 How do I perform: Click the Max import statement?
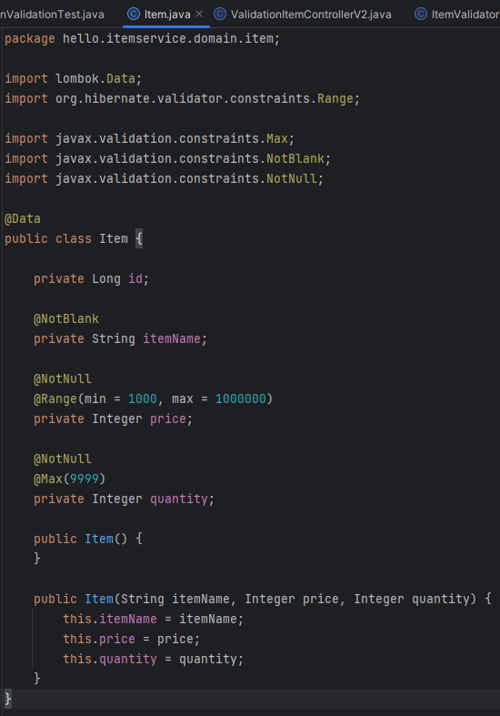(149, 138)
